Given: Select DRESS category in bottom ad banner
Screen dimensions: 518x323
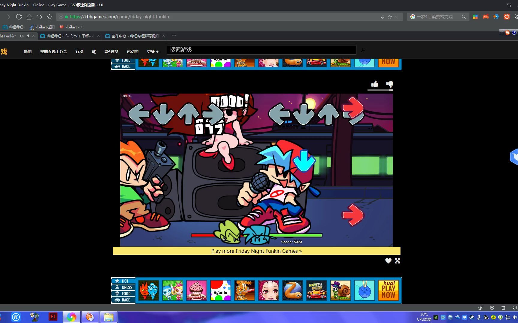Looking at the screenshot, I should point(124,287).
